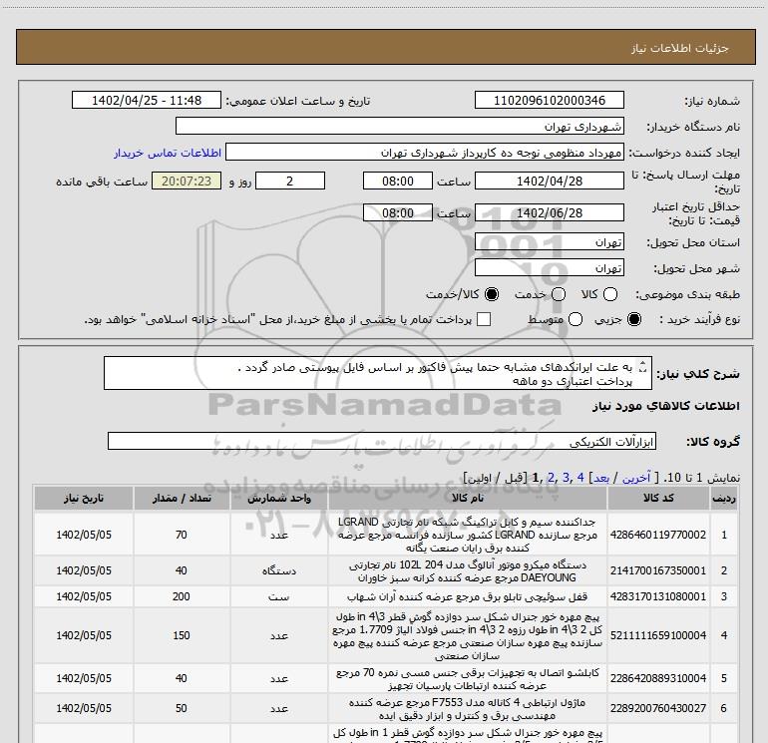Select the کالا radio button

[x=610, y=294]
